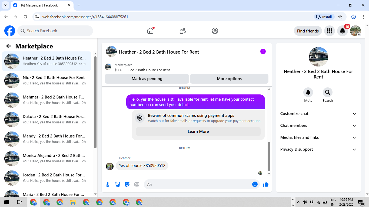Open the apps grid menu icon
The height and width of the screenshot is (207, 369).
tap(329, 31)
